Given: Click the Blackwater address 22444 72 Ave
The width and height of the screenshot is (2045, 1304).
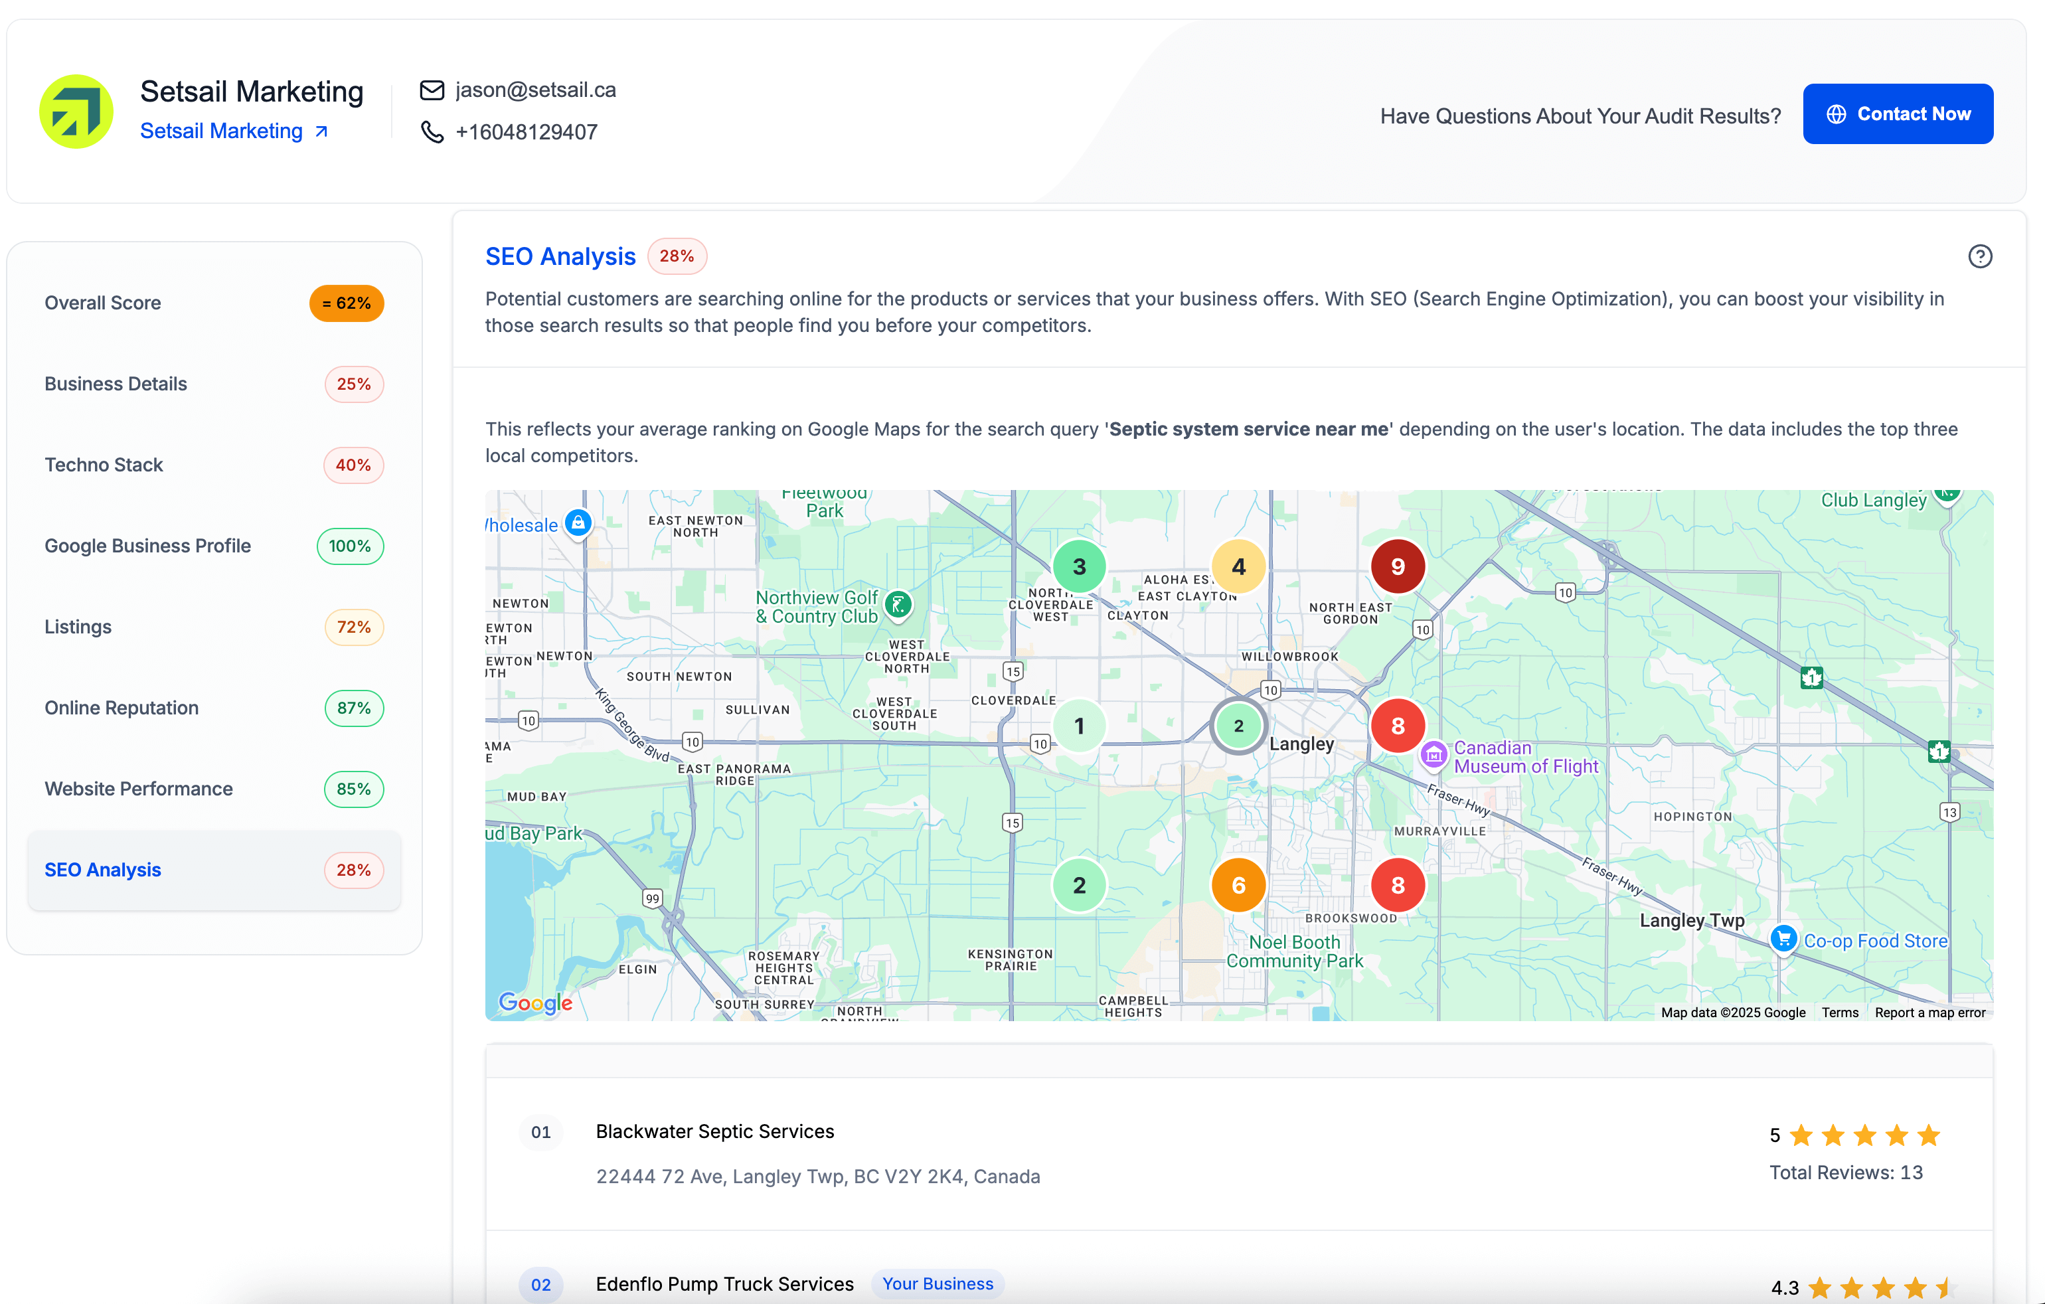Looking at the screenshot, I should coord(818,1177).
